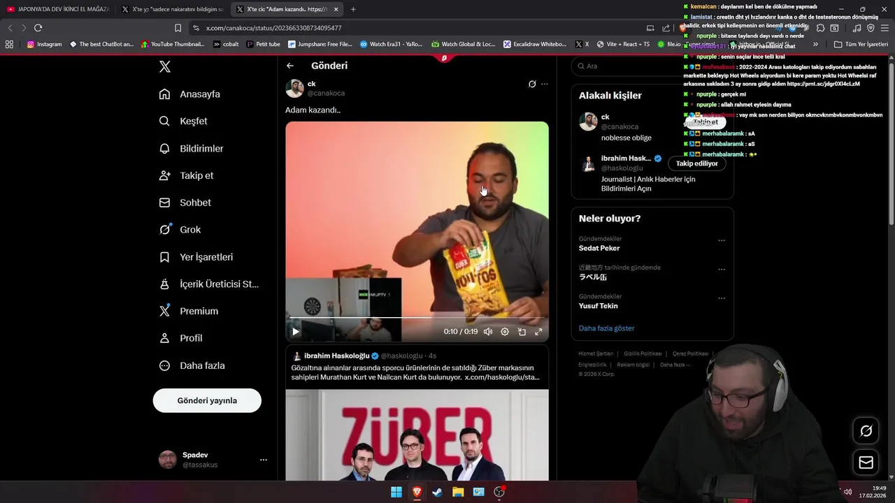Viewport: 895px width, 503px height.
Task: Switch to JAPONYA'DA DEV İKİNCİ EL tab
Action: pyautogui.click(x=57, y=9)
